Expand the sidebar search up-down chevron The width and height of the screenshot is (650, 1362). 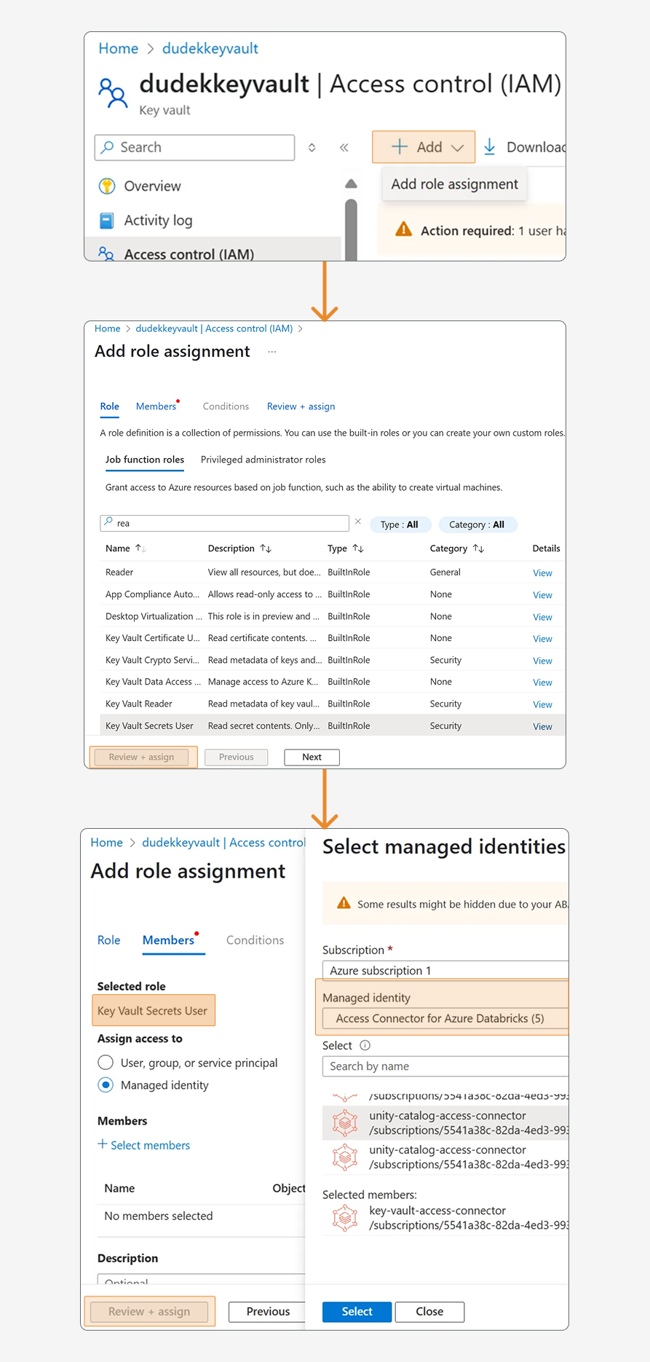[312, 147]
